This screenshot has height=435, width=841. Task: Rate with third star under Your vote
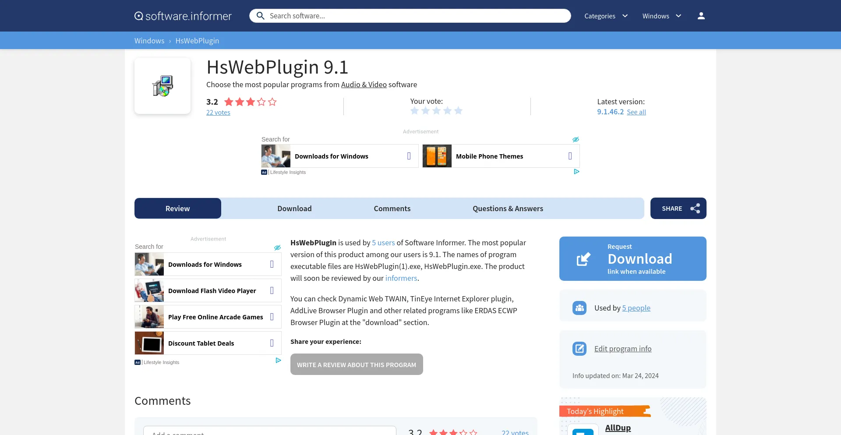[436, 111]
